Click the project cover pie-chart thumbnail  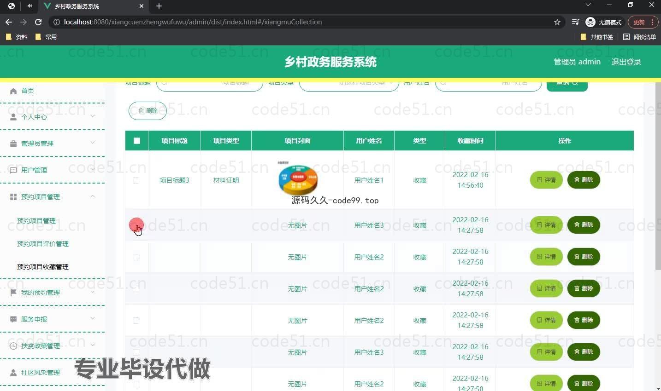(x=298, y=178)
